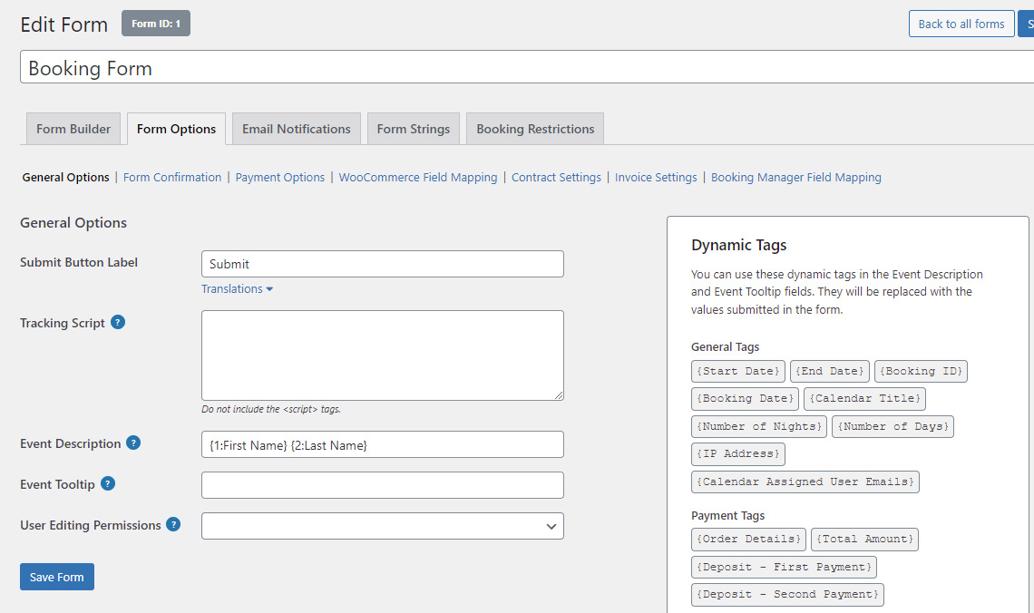Click inside the Event Tooltip field
The image size is (1034, 613).
pyautogui.click(x=382, y=484)
